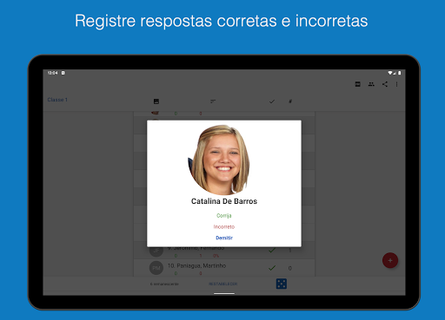Click the RESTABELECER link
The height and width of the screenshot is (320, 445).
[223, 284]
